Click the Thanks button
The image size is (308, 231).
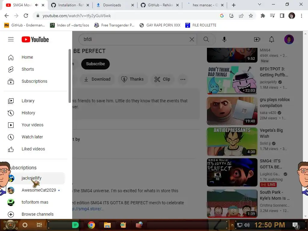[x=133, y=79]
